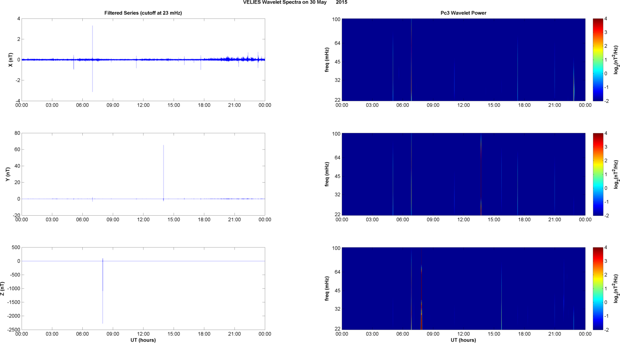Viewport: 620px width, 343px height.
Task: Click the '09:00' tick under the Z wavelet spectrogram
Action: coord(433,334)
